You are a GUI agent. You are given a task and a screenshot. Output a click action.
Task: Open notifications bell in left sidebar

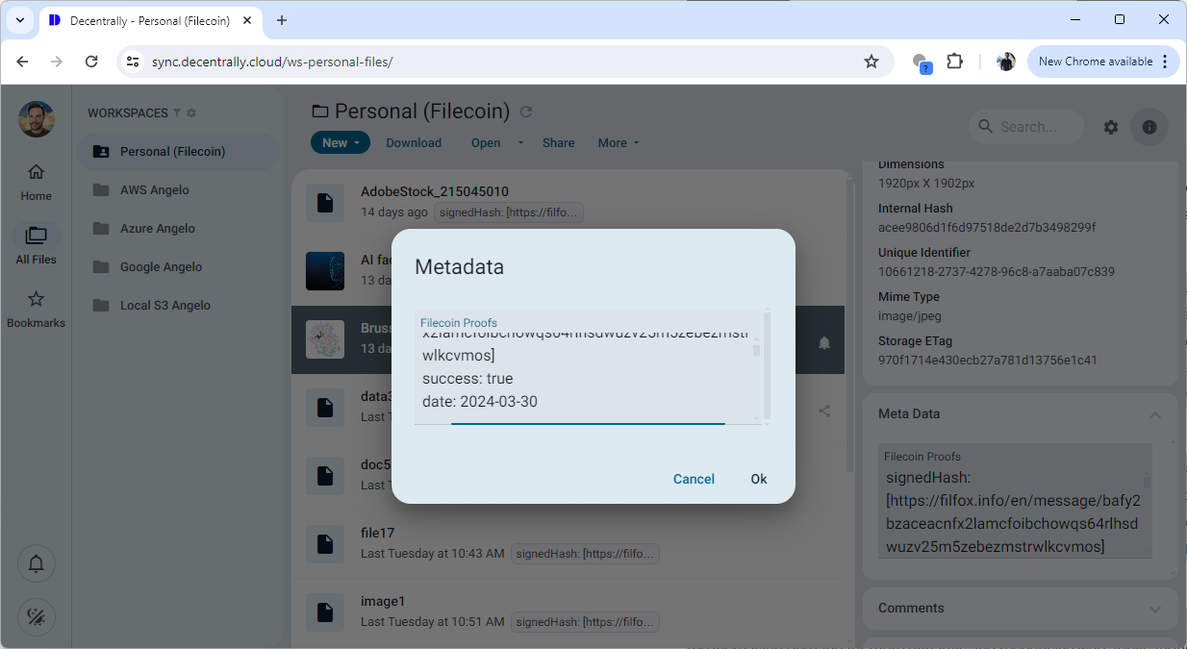[x=37, y=563]
